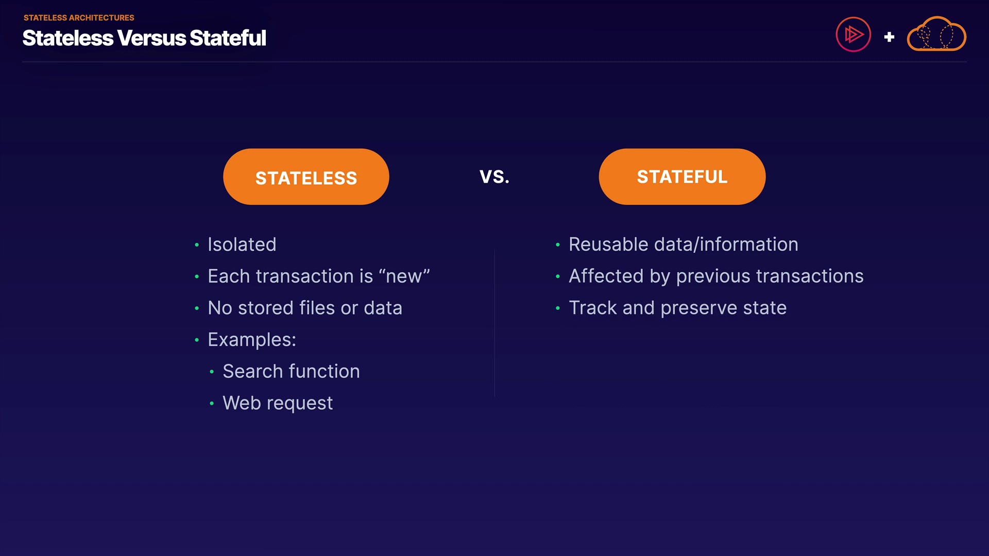
Task: Click the "Examples:" bullet heading
Action: point(252,340)
